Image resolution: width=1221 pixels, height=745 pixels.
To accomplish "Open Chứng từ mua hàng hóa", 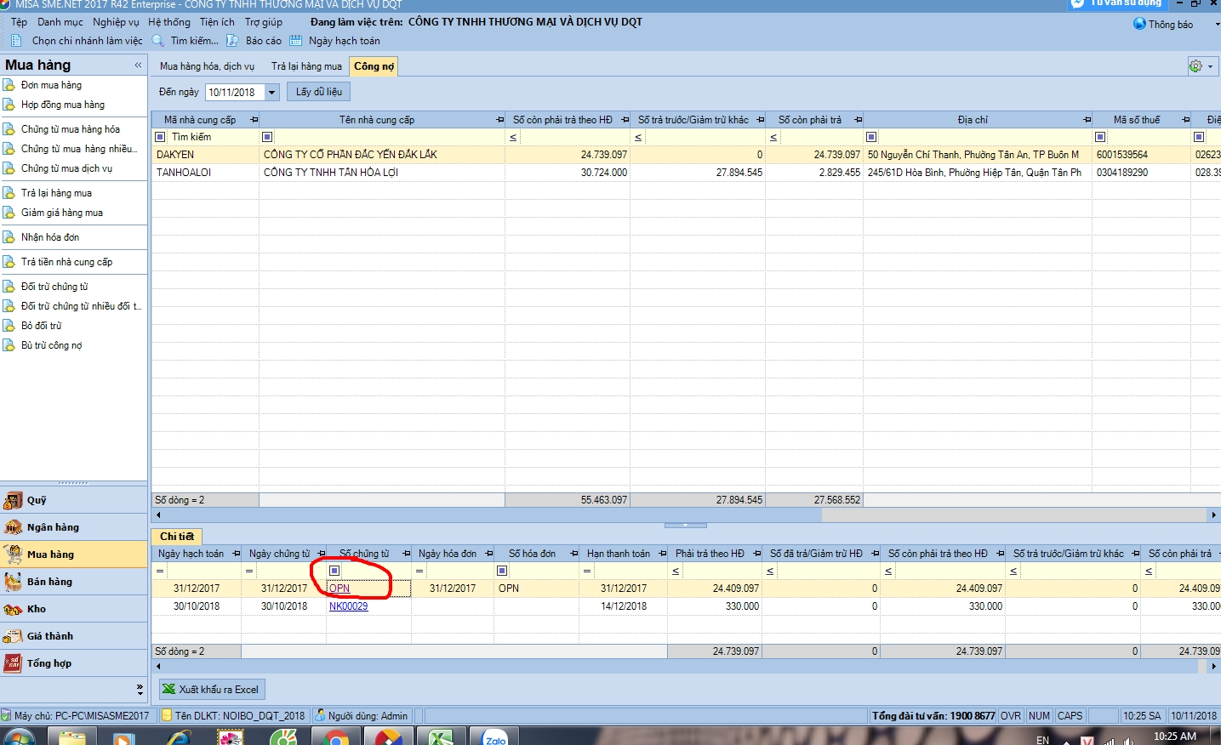I will coord(70,129).
